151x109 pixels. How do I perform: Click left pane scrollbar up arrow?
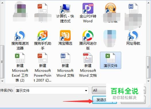[2, 3]
